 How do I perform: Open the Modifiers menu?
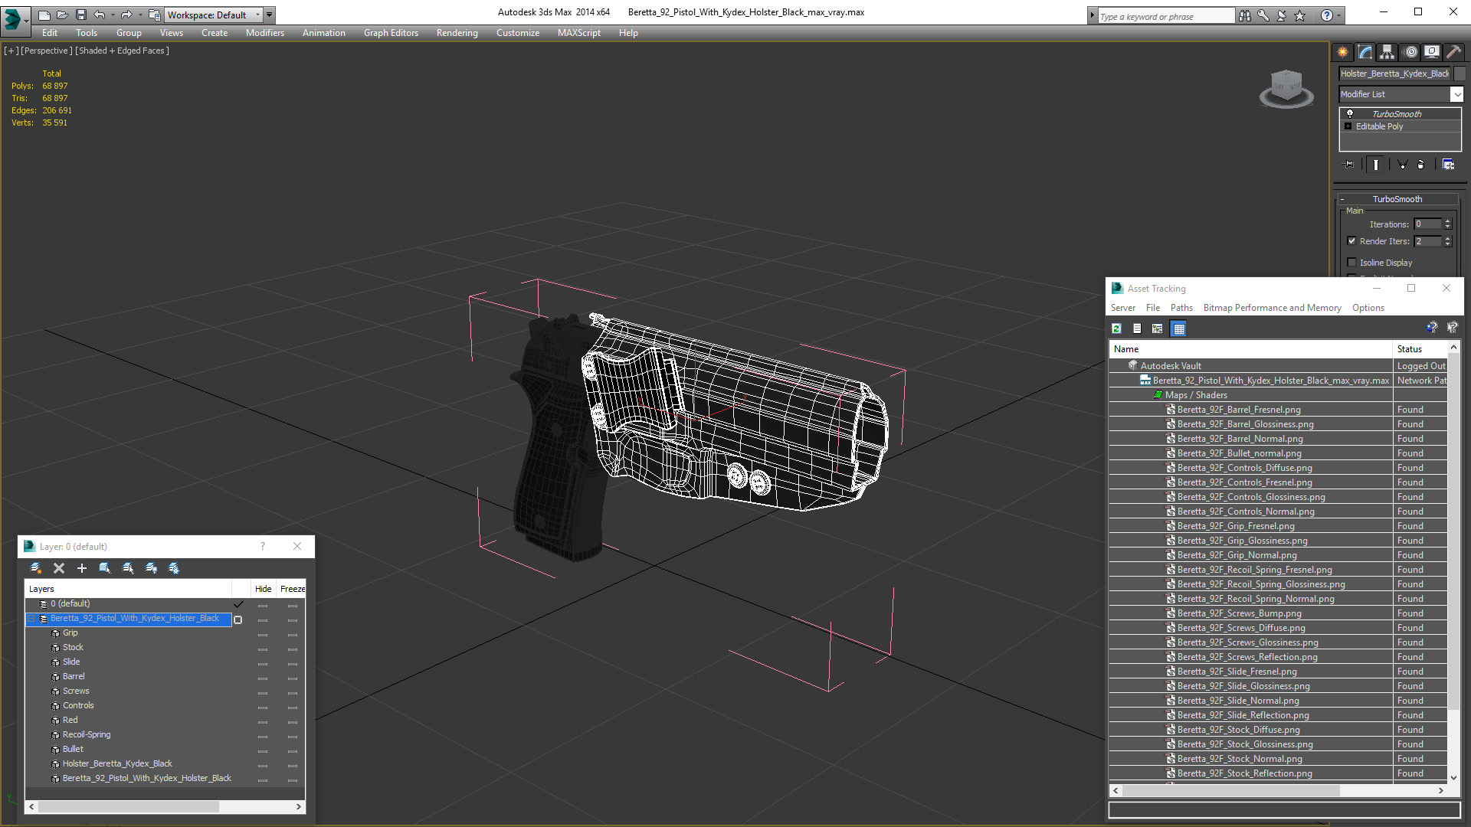264,33
